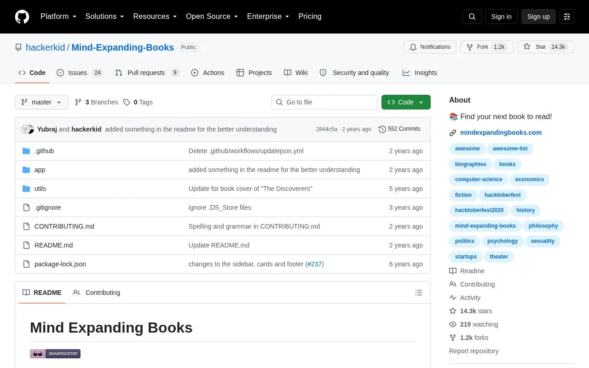
Task: Open the Insights tab
Action: click(420, 73)
